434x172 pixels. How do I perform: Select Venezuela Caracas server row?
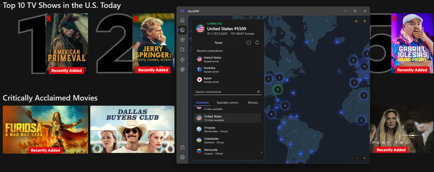click(x=228, y=151)
